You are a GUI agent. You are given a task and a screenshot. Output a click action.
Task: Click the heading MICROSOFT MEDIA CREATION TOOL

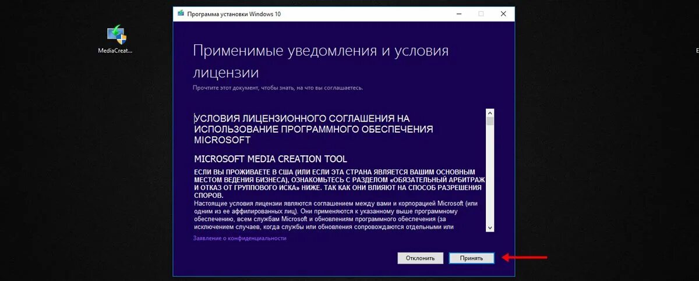click(x=270, y=159)
